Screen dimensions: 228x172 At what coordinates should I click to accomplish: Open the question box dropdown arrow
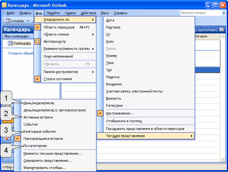click(224, 13)
